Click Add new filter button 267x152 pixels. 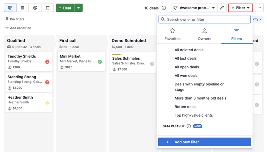[x=204, y=142]
